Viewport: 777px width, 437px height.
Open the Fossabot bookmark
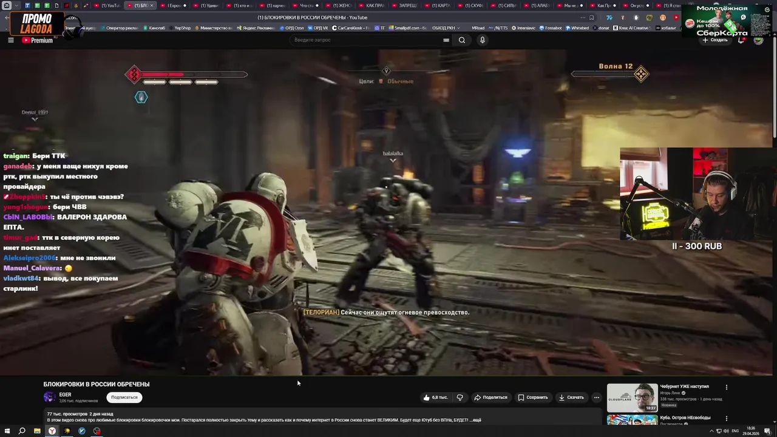click(551, 28)
